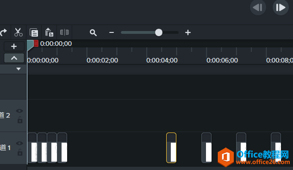The height and width of the screenshot is (170, 293).
Task: Paste media with the clipboard icon
Action: point(49,32)
